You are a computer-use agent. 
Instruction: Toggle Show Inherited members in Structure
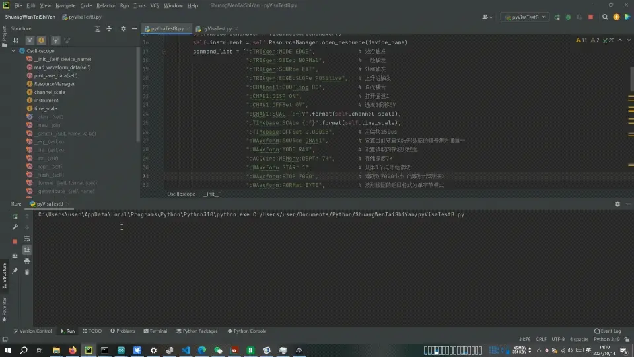click(x=30, y=40)
